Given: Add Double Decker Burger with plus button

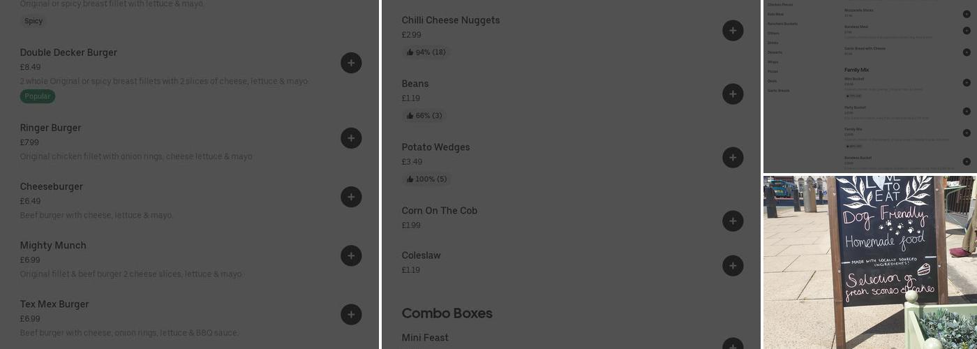Looking at the screenshot, I should [x=351, y=63].
